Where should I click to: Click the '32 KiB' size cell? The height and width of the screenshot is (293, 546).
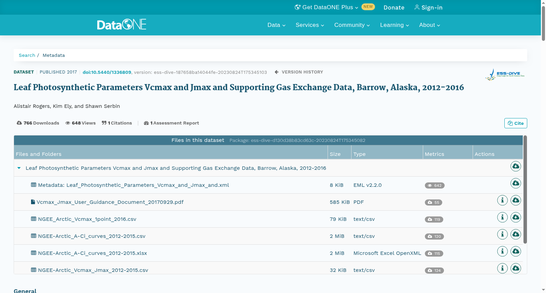(338, 270)
